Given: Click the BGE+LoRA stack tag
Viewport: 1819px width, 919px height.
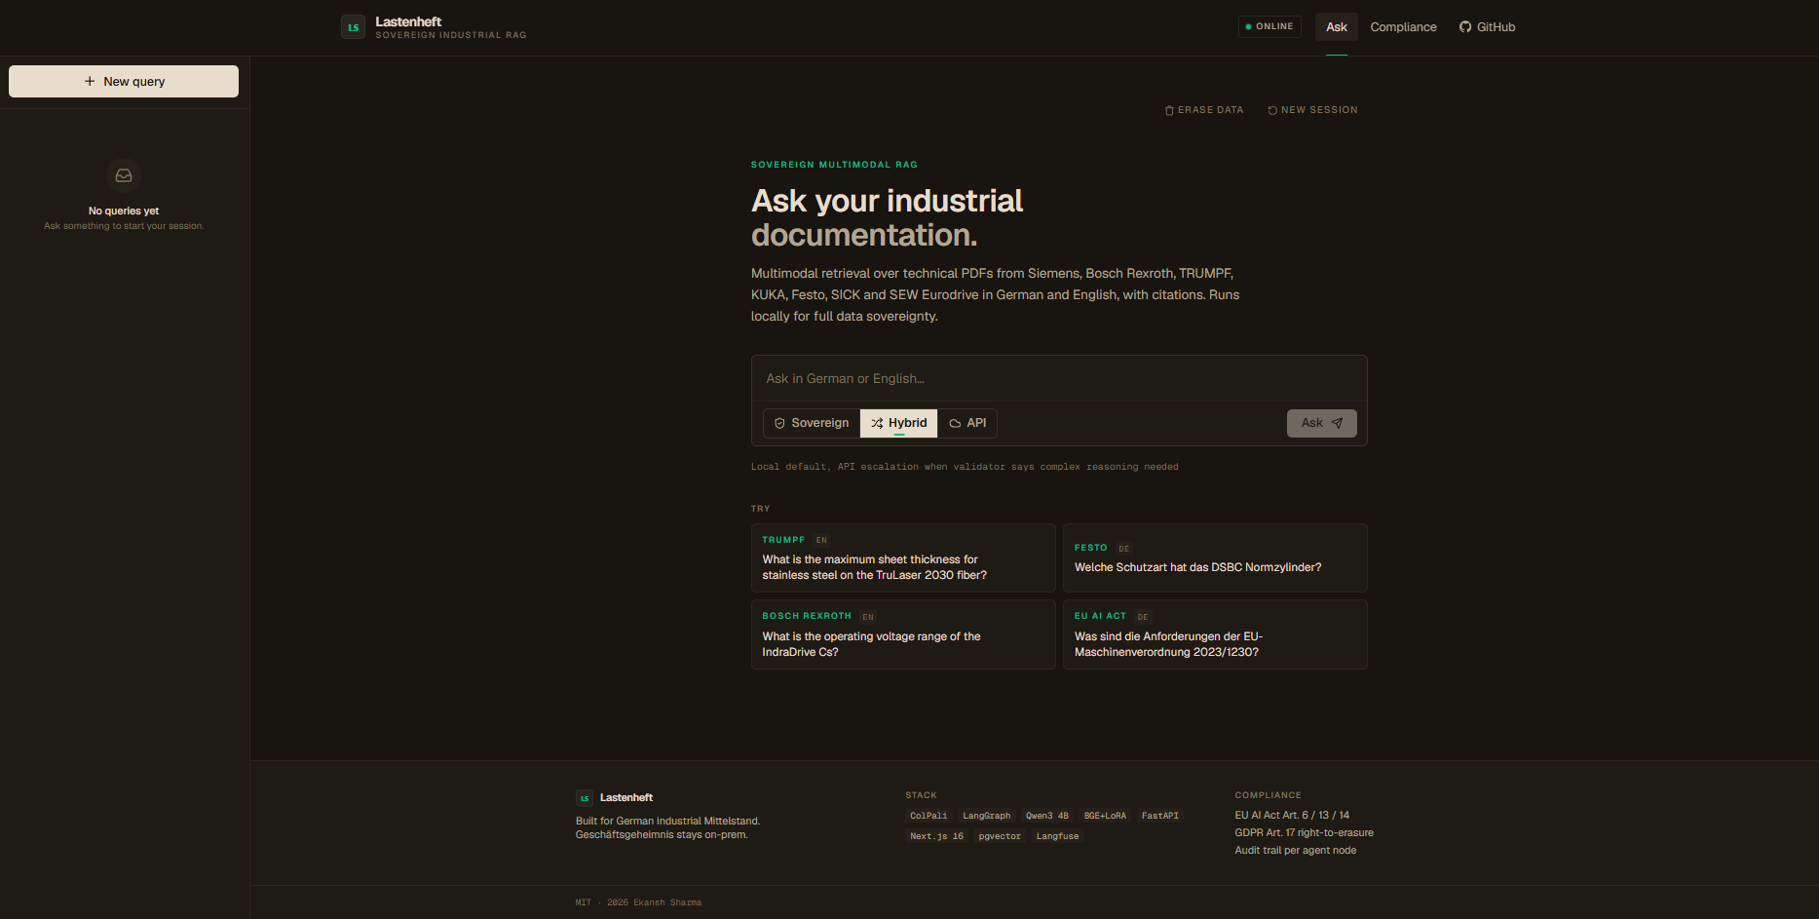Looking at the screenshot, I should (x=1105, y=816).
